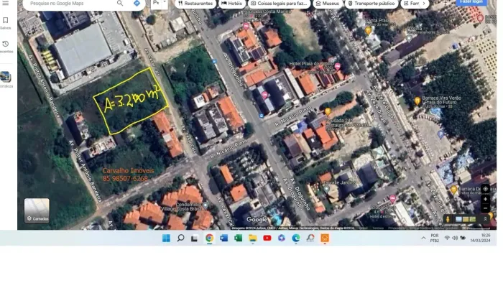The image size is (503, 283).
Task: Click the search magnifier icon
Action: 120,3
